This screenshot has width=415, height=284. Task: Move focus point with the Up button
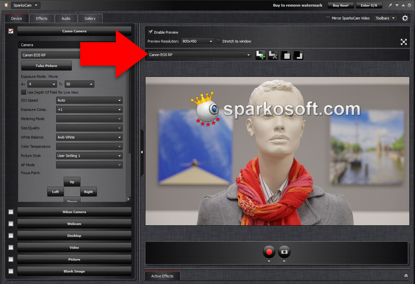point(72,182)
